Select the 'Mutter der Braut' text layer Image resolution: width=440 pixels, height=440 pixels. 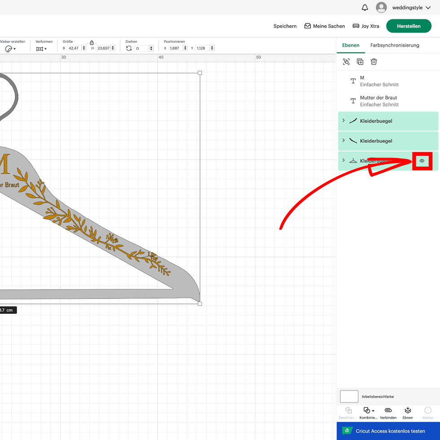click(378, 101)
